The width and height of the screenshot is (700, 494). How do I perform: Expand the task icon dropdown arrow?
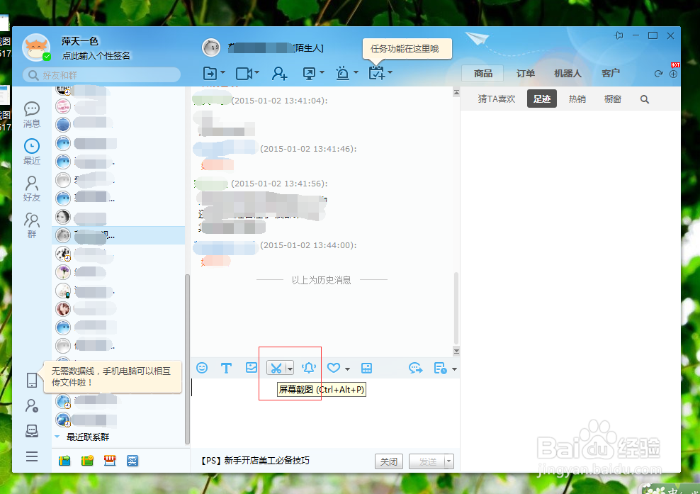(390, 72)
